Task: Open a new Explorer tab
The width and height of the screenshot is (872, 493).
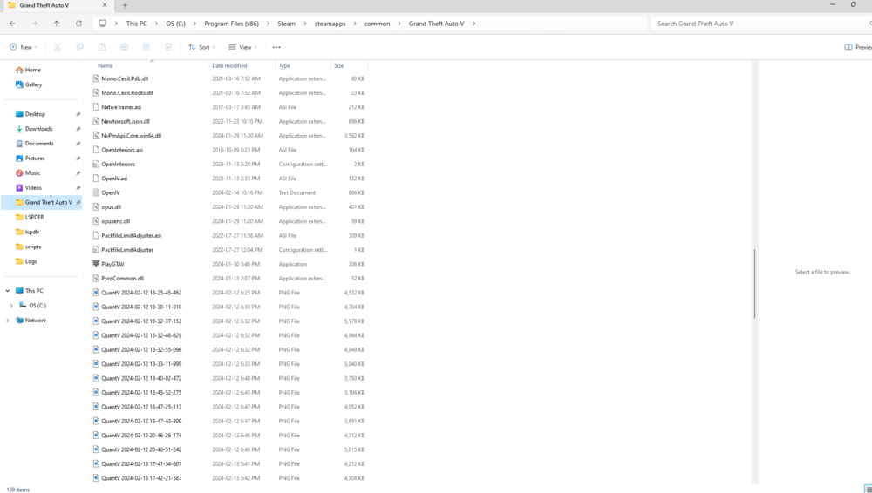Action: pyautogui.click(x=125, y=5)
